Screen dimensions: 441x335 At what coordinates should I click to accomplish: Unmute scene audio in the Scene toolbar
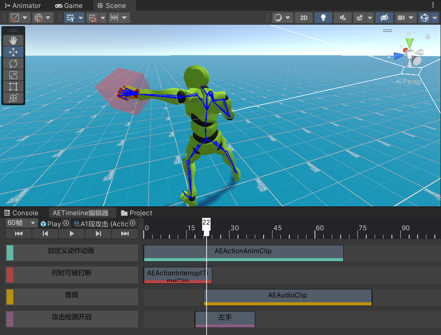(342, 18)
